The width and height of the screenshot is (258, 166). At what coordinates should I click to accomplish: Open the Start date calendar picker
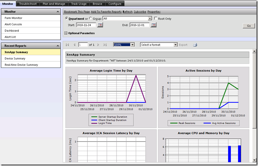point(100,25)
